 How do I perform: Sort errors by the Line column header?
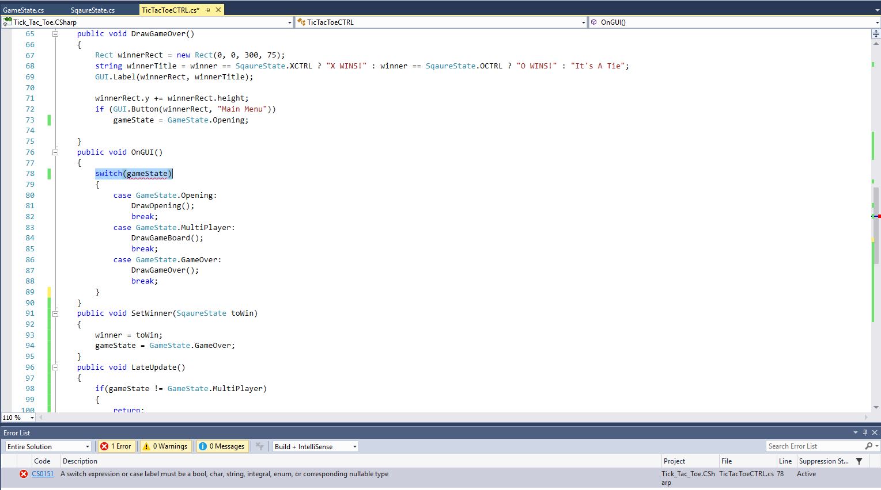click(x=785, y=461)
